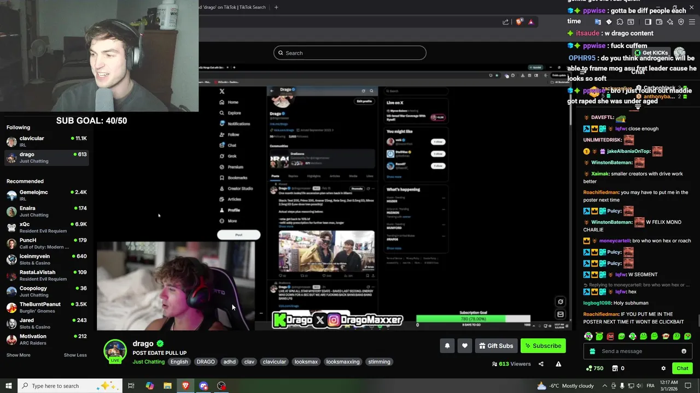The height and width of the screenshot is (393, 700).
Task: Click the slashed circle icon on stream overlay
Action: (560, 302)
